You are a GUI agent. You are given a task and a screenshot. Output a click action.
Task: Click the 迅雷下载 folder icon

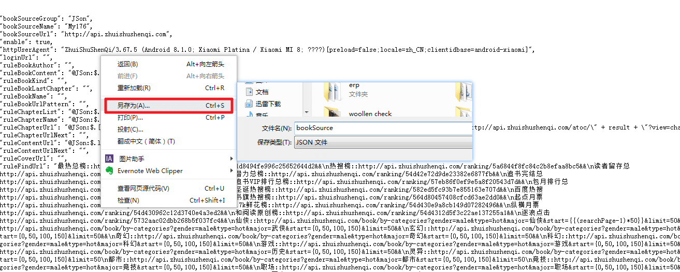(x=248, y=104)
